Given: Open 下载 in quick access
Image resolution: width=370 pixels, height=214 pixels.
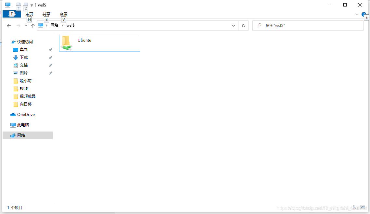Looking at the screenshot, I should 24,57.
